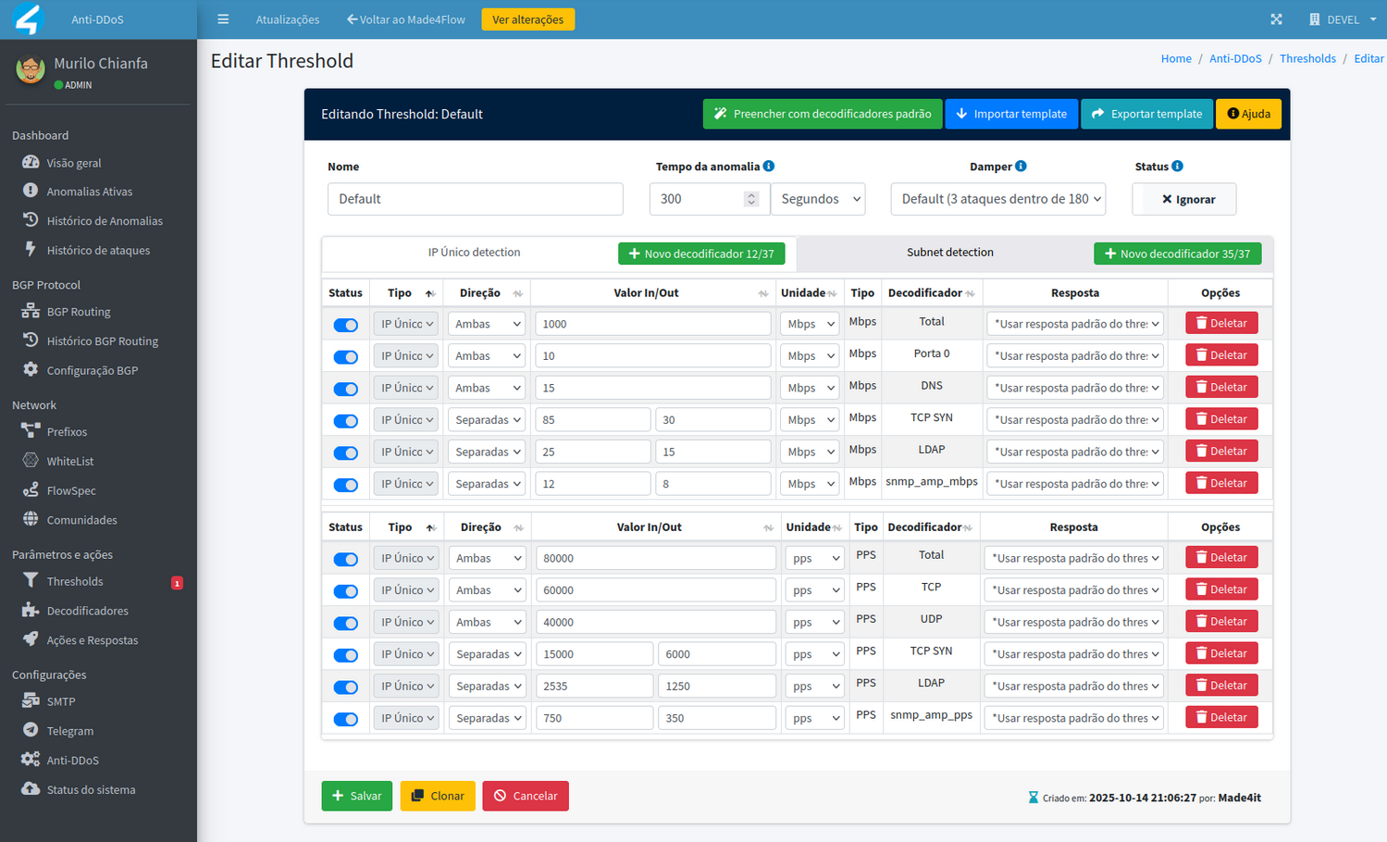
Task: Open Anomalias Ativas from the sidebar
Action: [x=93, y=191]
